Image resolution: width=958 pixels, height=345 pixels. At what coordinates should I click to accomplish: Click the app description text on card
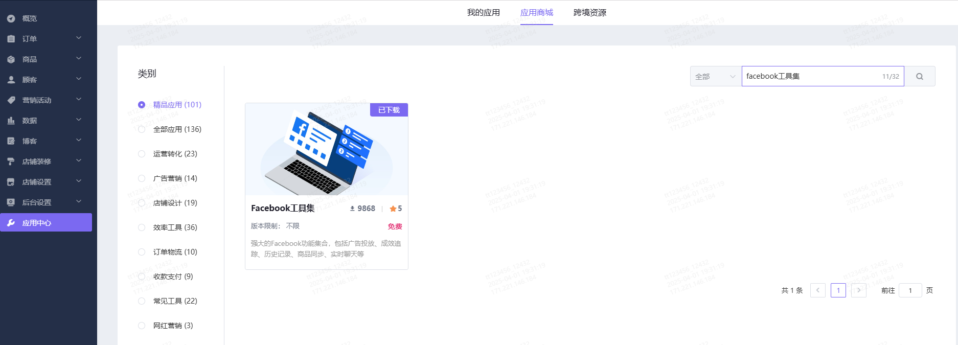pyautogui.click(x=326, y=249)
